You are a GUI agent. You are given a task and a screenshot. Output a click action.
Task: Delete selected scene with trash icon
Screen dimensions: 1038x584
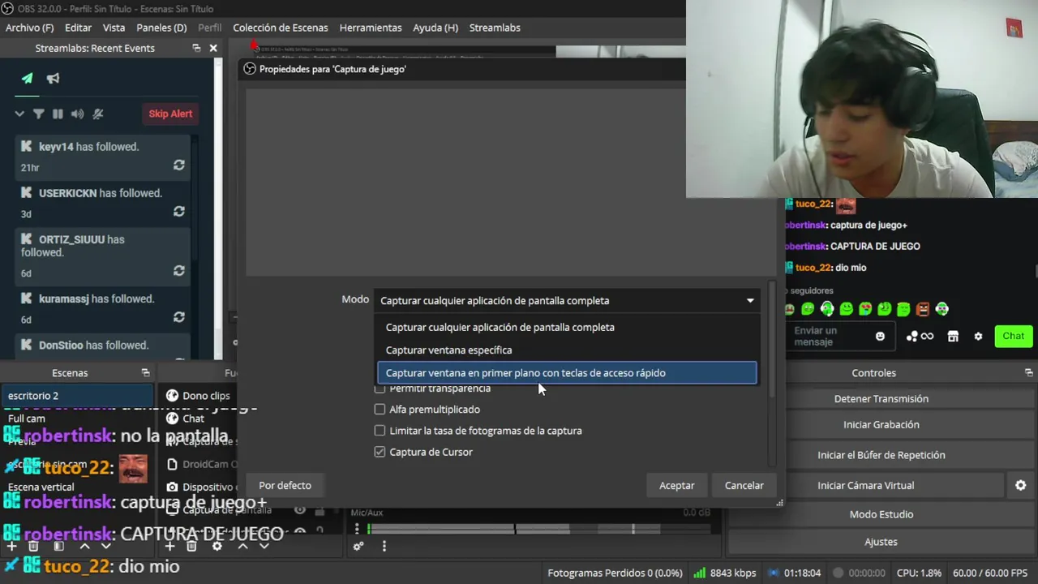[x=33, y=546]
